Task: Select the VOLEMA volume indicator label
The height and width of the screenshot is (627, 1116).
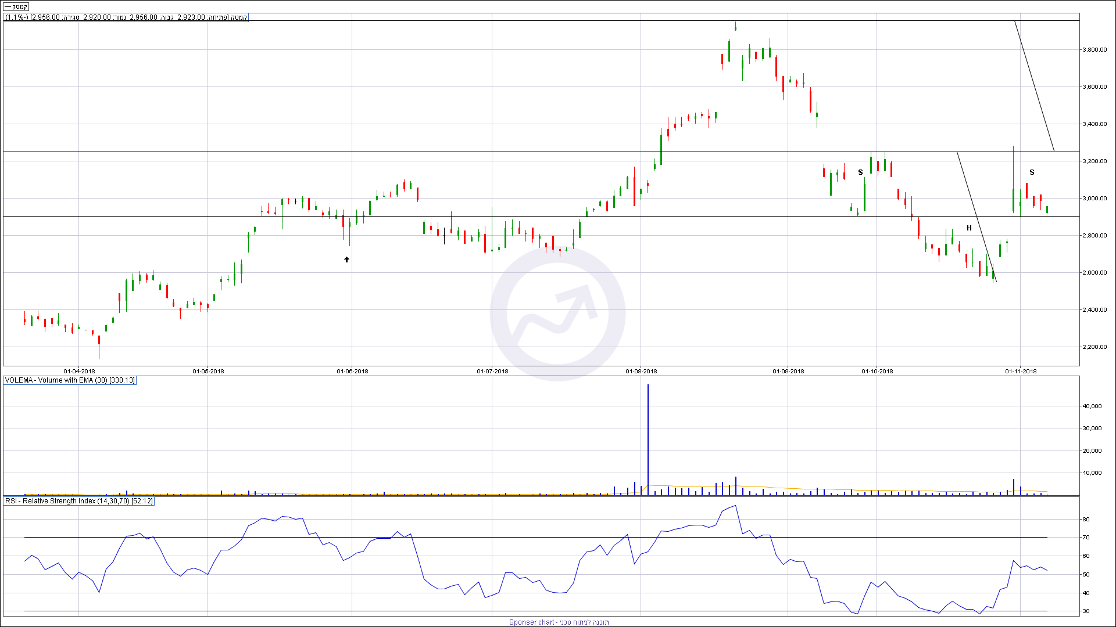Action: 70,380
